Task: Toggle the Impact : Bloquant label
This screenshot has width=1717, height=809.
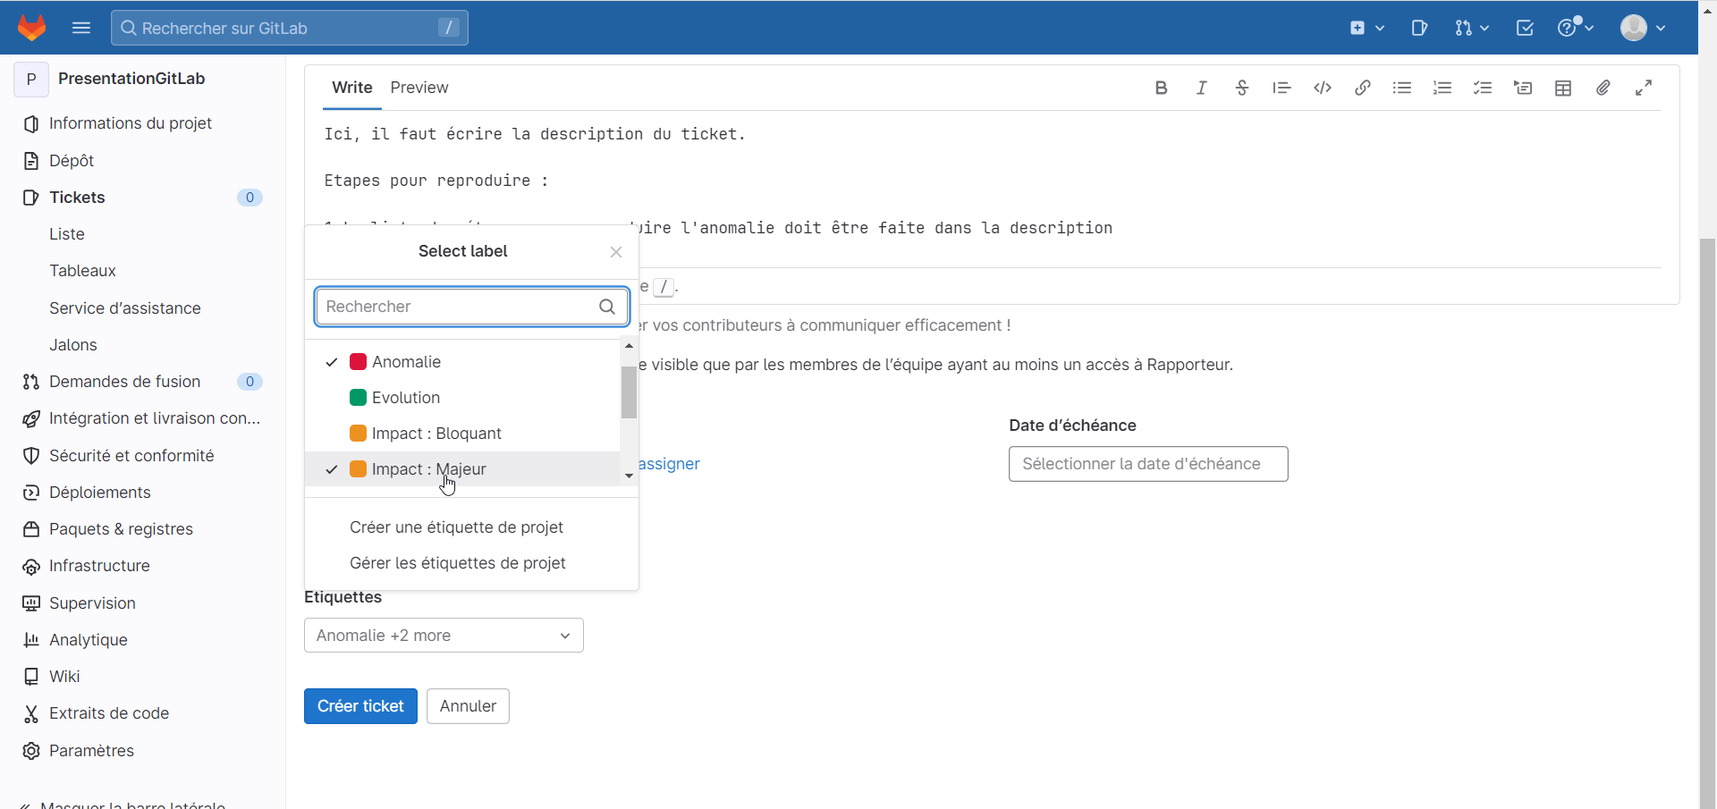Action: tap(436, 434)
